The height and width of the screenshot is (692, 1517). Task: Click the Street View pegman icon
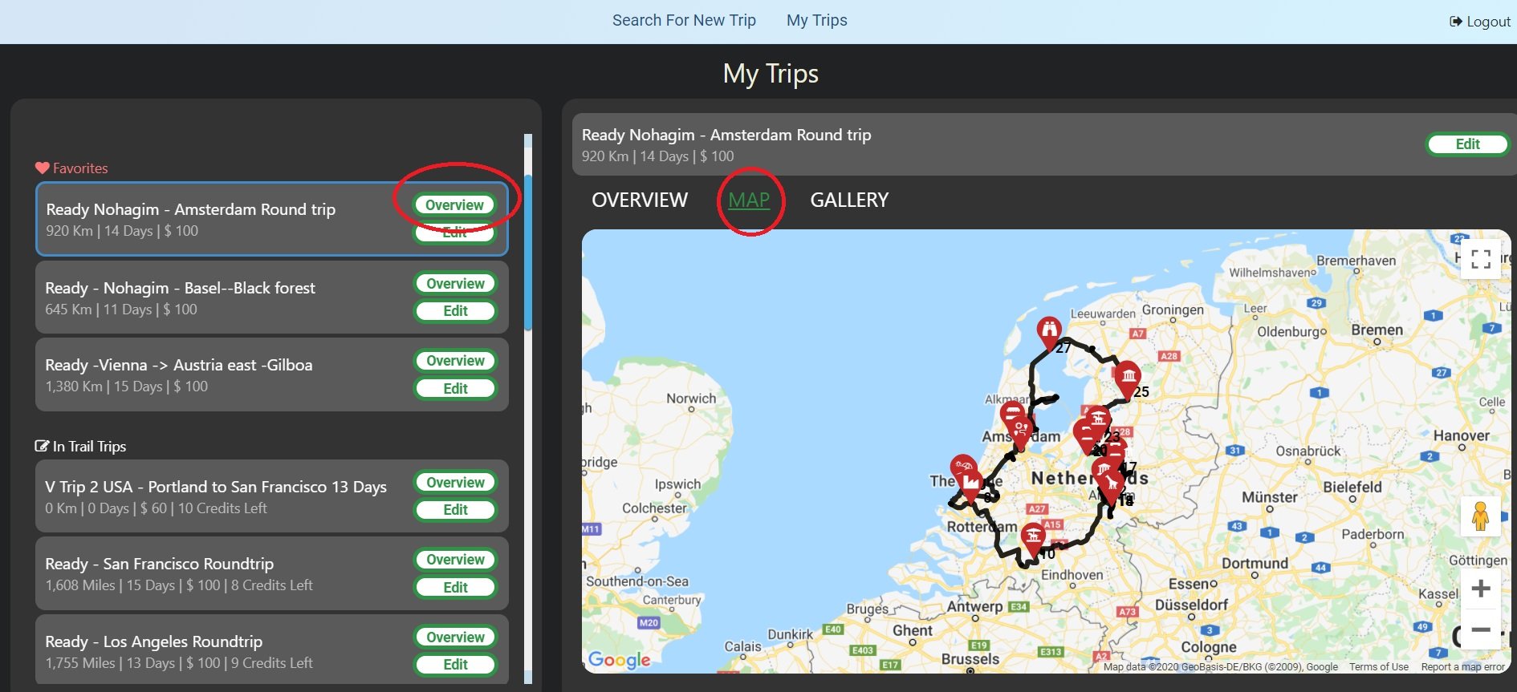tap(1480, 516)
